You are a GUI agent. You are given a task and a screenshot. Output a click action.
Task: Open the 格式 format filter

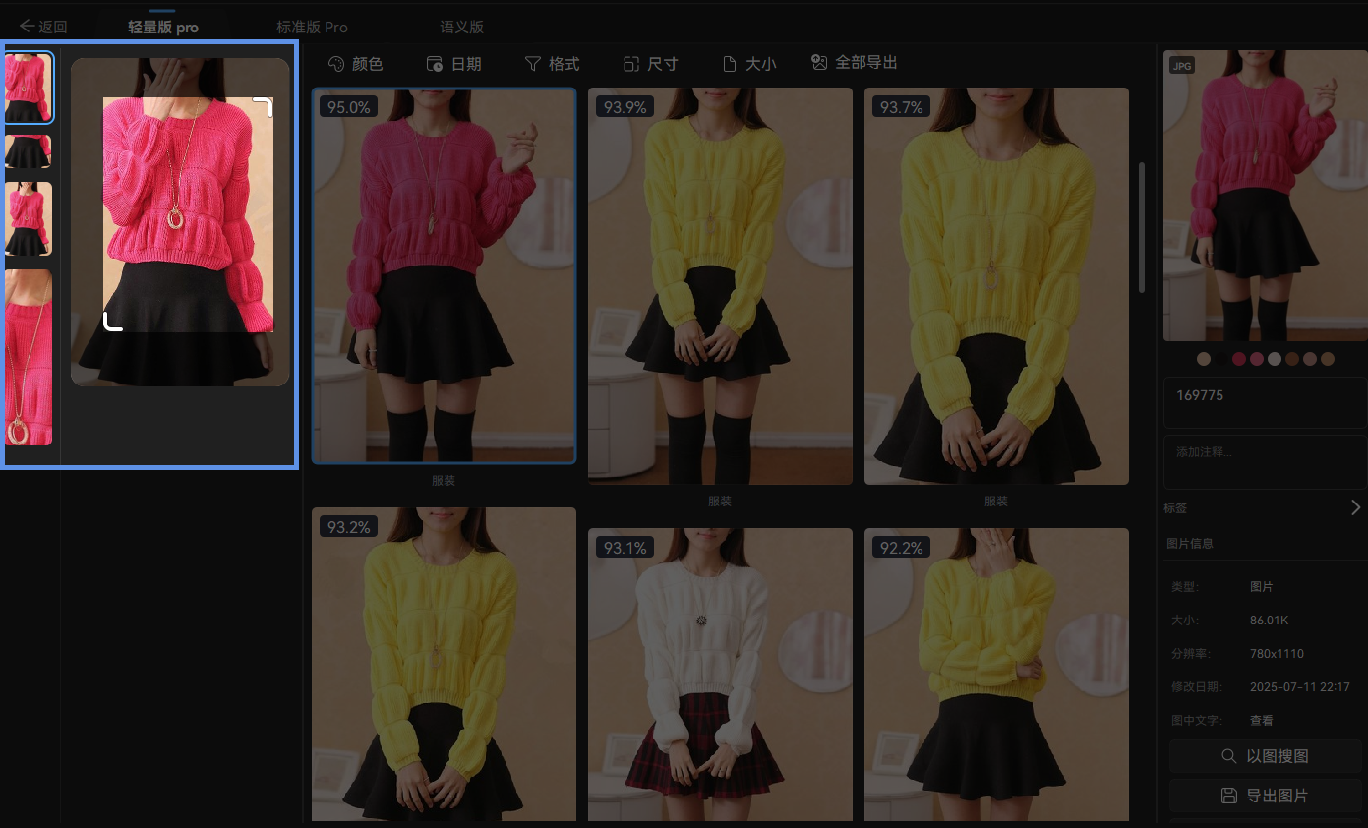pyautogui.click(x=552, y=64)
